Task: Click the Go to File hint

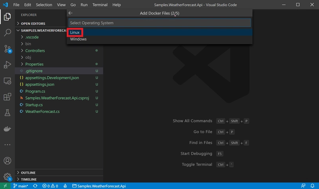Action: point(203,132)
